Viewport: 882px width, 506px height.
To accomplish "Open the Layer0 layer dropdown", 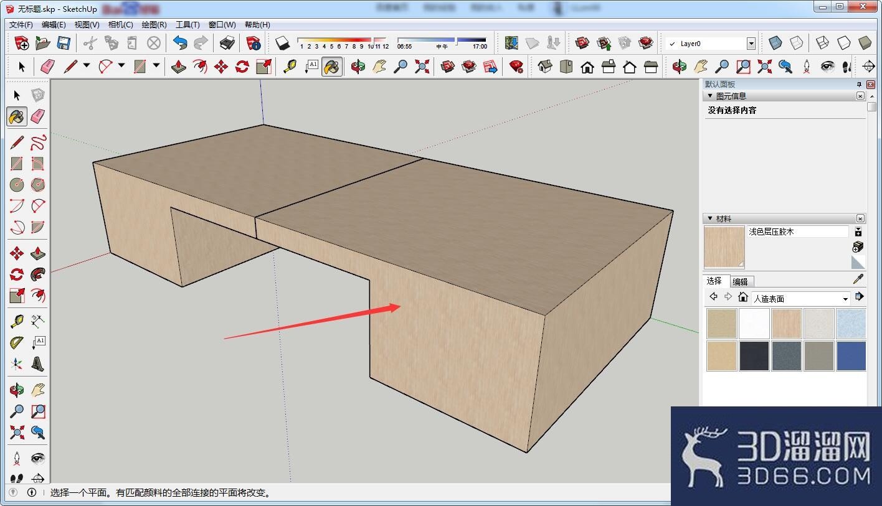I will pyautogui.click(x=751, y=44).
